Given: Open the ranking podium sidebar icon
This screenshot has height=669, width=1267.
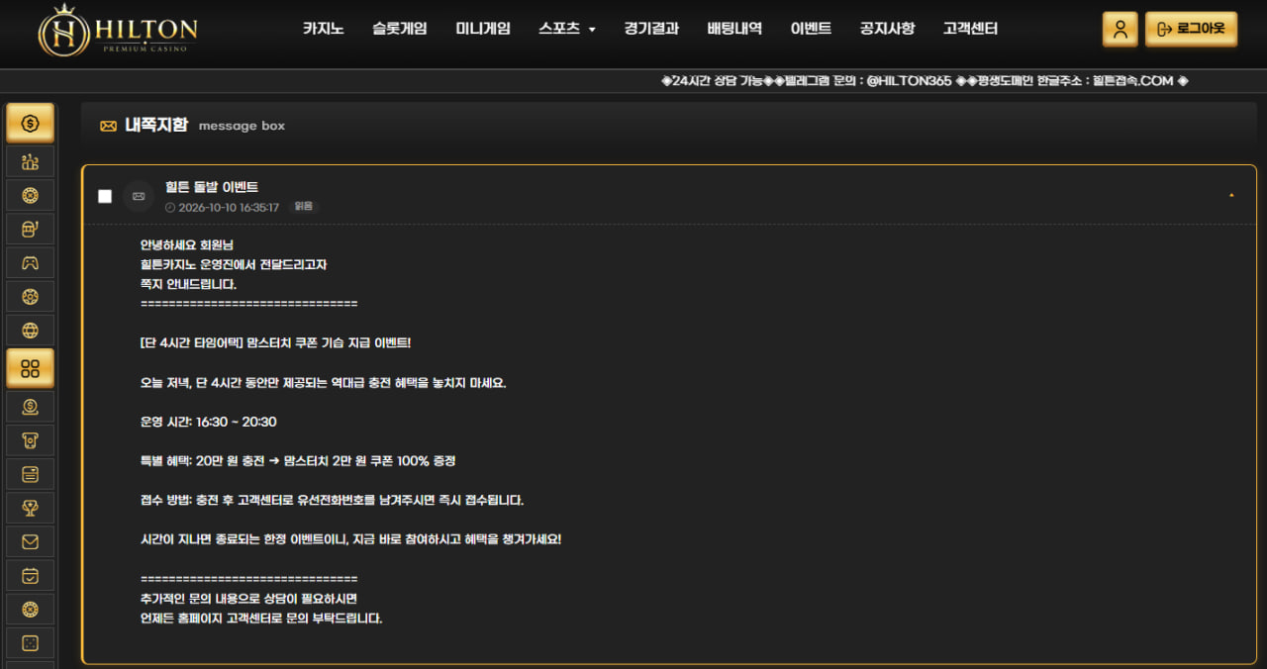Looking at the screenshot, I should 30,161.
